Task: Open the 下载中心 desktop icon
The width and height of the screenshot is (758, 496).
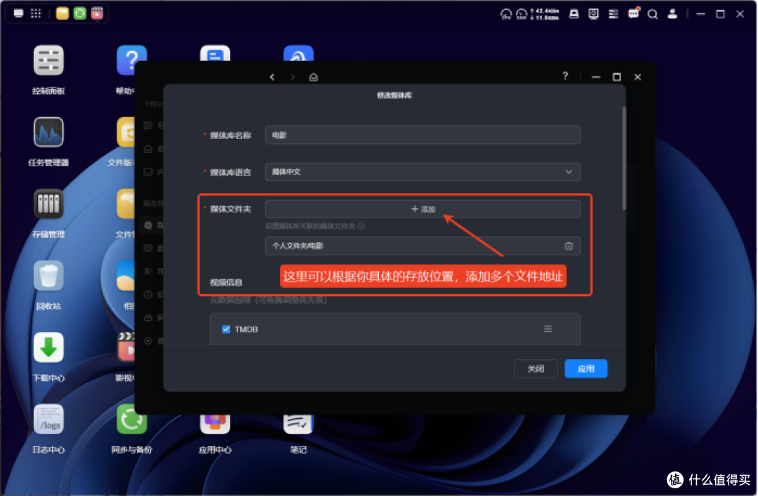Action: coord(48,347)
